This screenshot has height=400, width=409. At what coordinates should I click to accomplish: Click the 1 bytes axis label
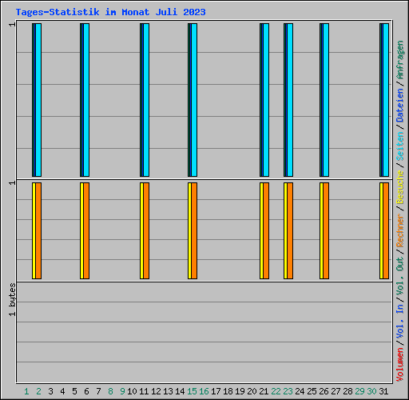pos(12,300)
